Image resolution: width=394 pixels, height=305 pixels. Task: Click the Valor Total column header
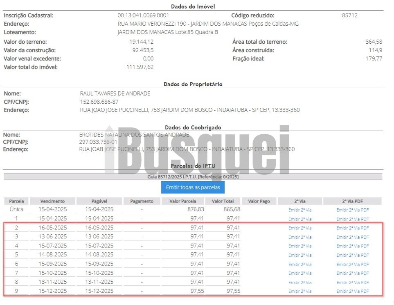click(x=223, y=201)
